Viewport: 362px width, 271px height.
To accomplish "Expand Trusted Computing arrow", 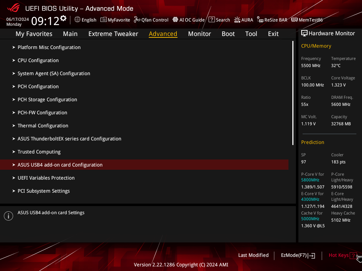I will point(14,152).
